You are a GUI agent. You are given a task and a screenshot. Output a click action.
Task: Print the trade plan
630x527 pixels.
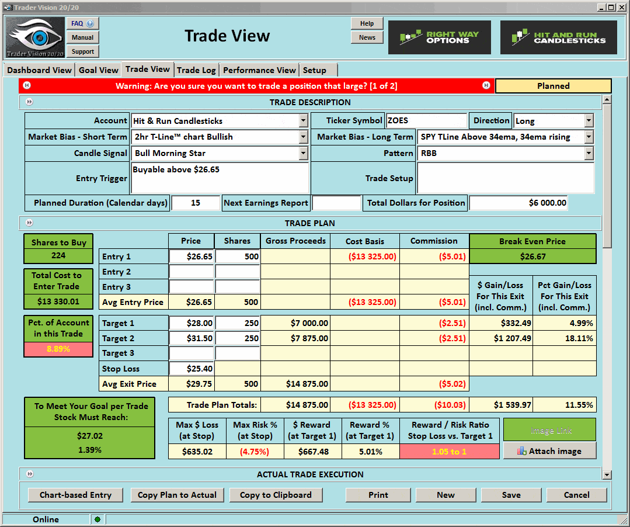coord(378,495)
